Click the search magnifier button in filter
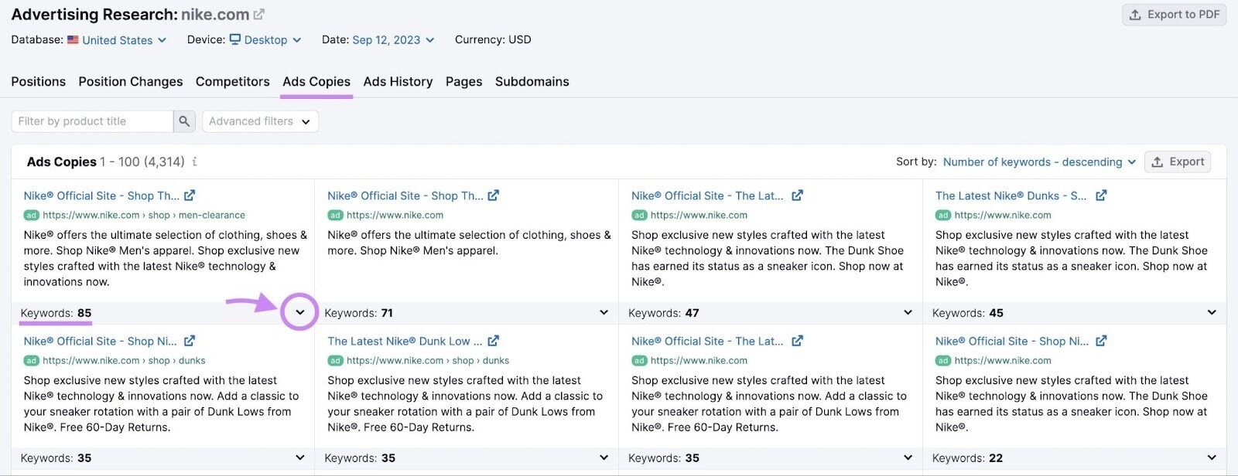 point(184,121)
